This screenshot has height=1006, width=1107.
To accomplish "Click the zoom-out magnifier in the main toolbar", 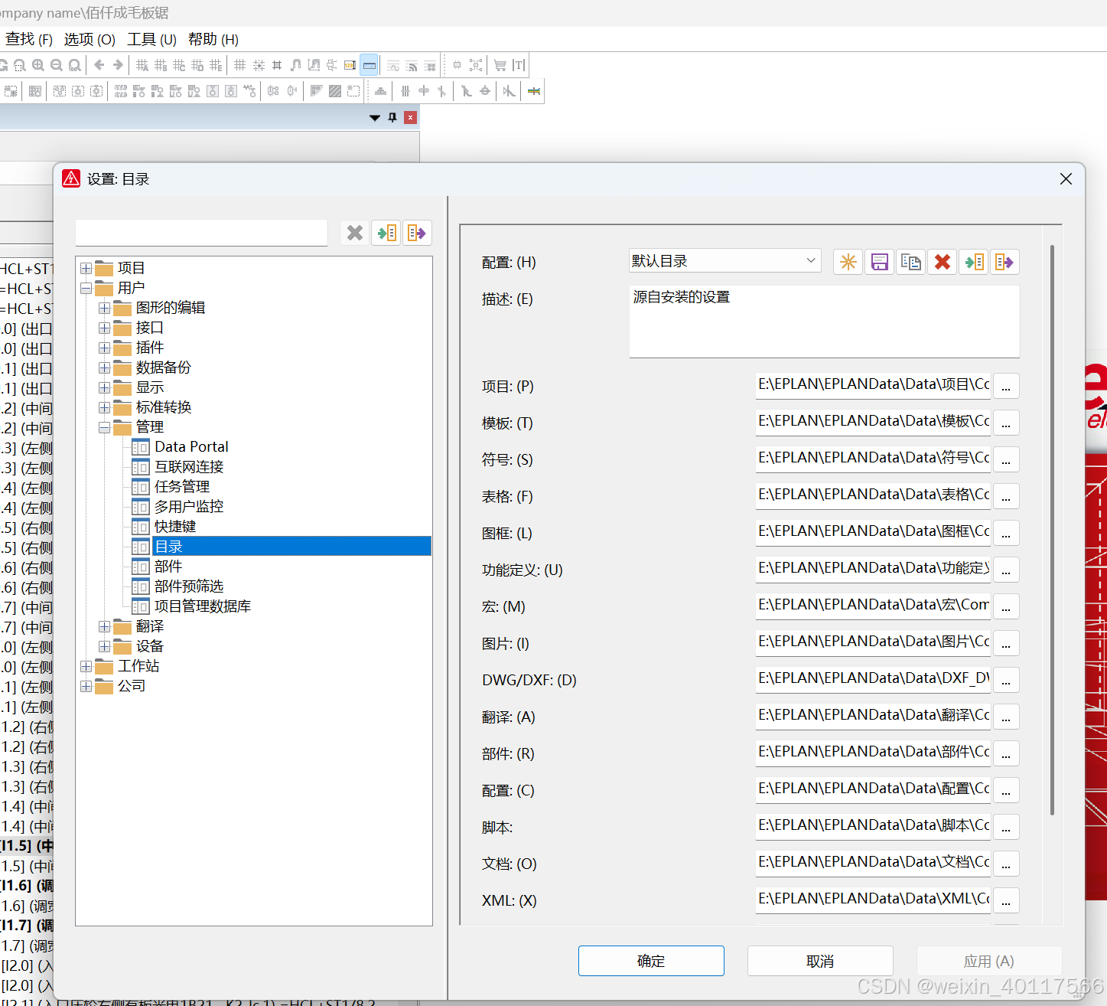I will (x=57, y=65).
